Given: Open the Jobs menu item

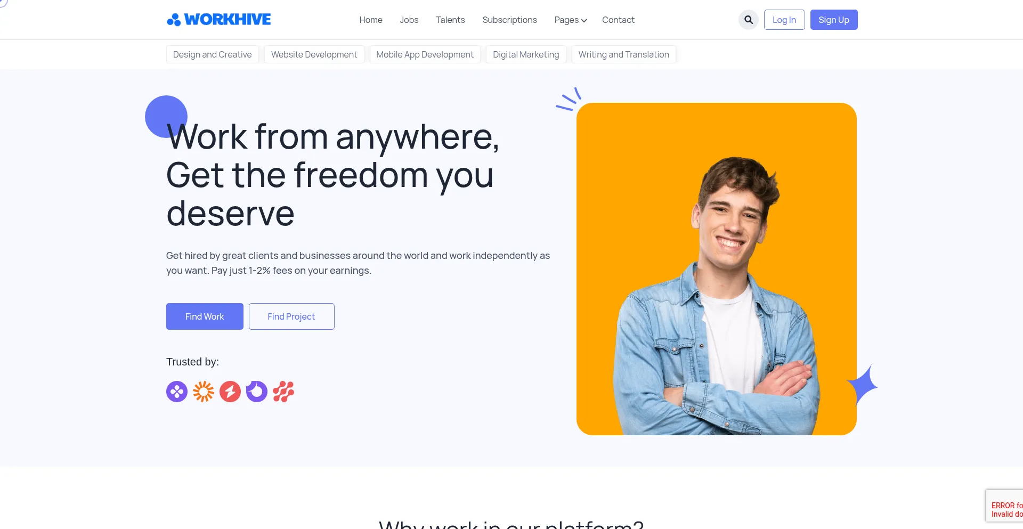Looking at the screenshot, I should (x=409, y=20).
